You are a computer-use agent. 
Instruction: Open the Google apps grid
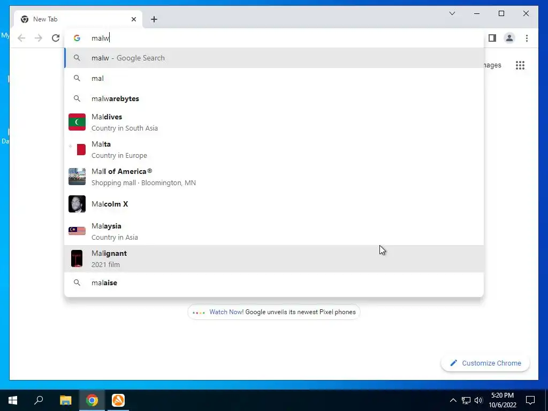[520, 65]
